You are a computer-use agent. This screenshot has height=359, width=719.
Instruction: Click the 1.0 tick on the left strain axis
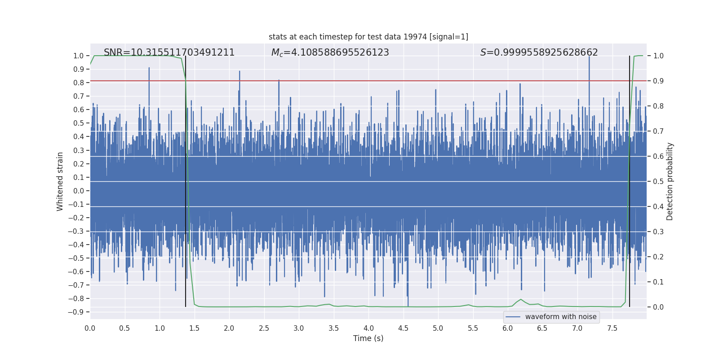pos(79,56)
